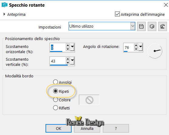Choose the Colore edge mode radio button
The width and height of the screenshot is (169, 135).
[56, 100]
